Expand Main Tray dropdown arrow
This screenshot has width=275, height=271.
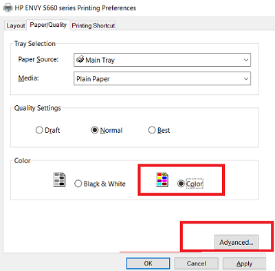pos(246,60)
